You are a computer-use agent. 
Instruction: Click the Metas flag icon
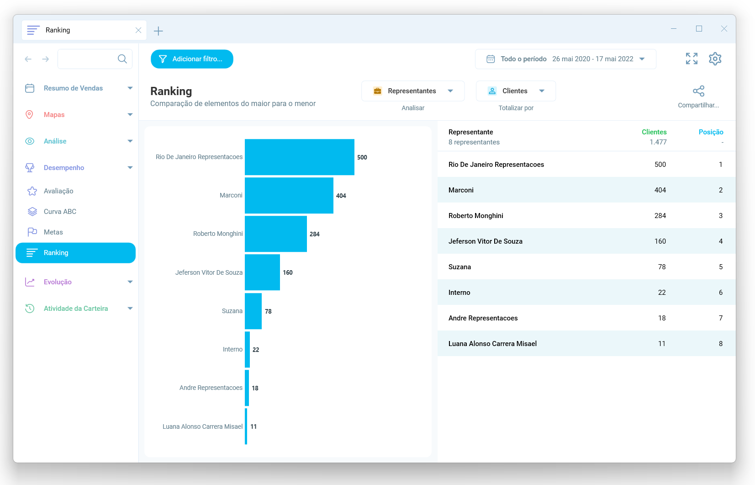(x=32, y=232)
